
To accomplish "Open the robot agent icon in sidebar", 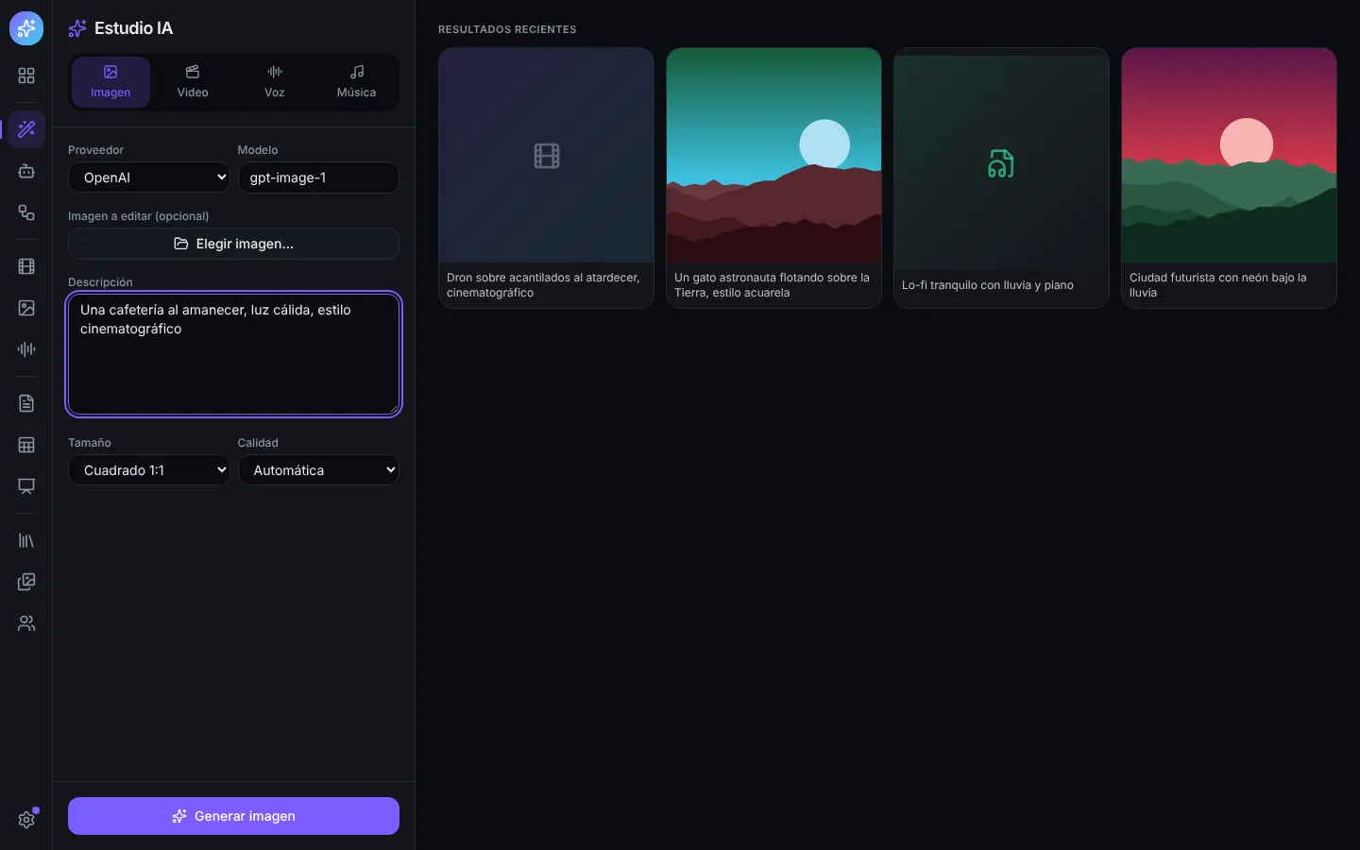I will pos(26,172).
